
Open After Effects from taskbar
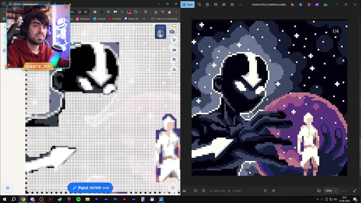(106, 199)
